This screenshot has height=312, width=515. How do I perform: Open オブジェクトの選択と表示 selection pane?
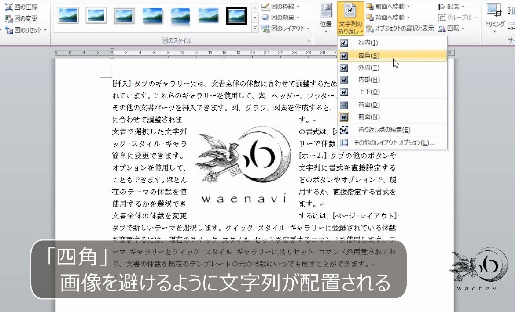point(400,29)
